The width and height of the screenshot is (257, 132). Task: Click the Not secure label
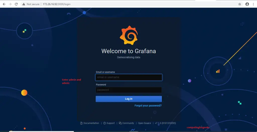(x=33, y=4)
